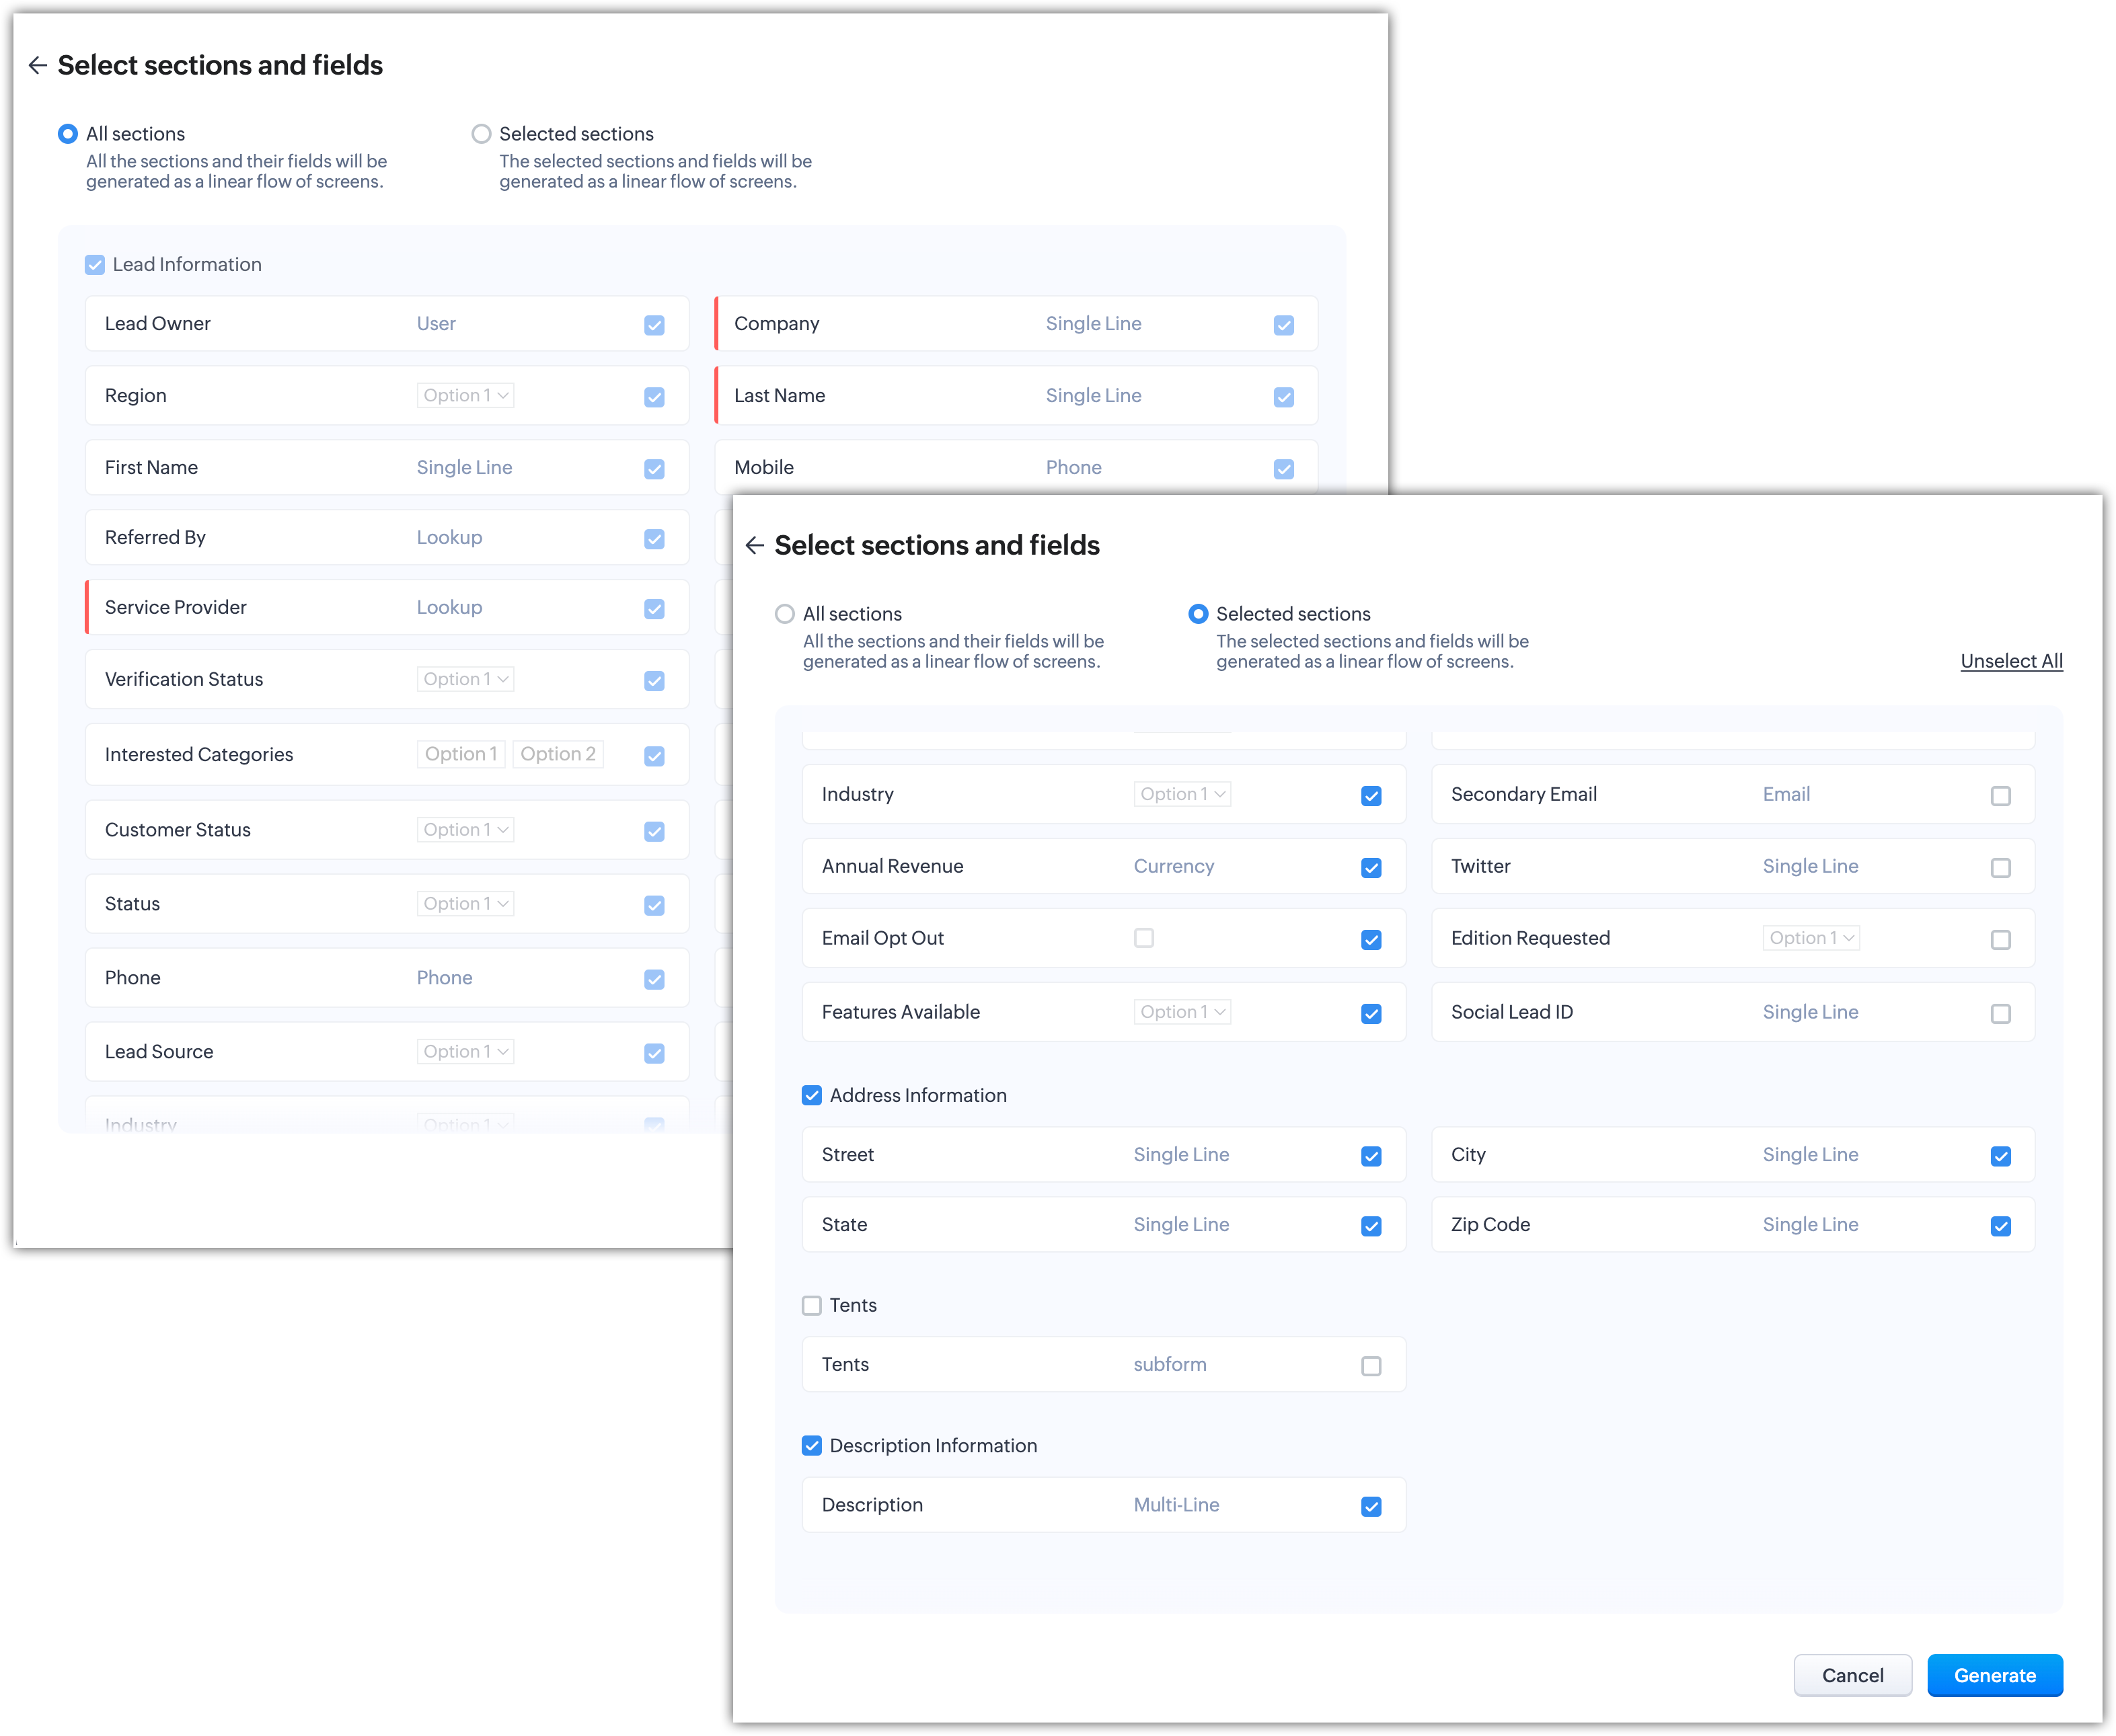
Task: Click the Unselect All link
Action: click(2011, 661)
